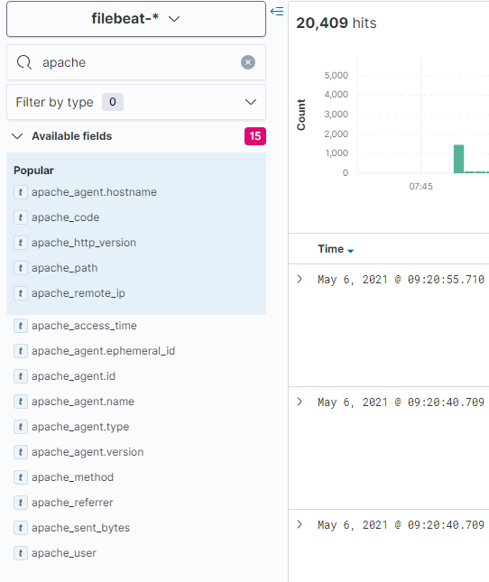This screenshot has width=489, height=582.
Task: Select the apache_referrer field
Action: [x=72, y=503]
